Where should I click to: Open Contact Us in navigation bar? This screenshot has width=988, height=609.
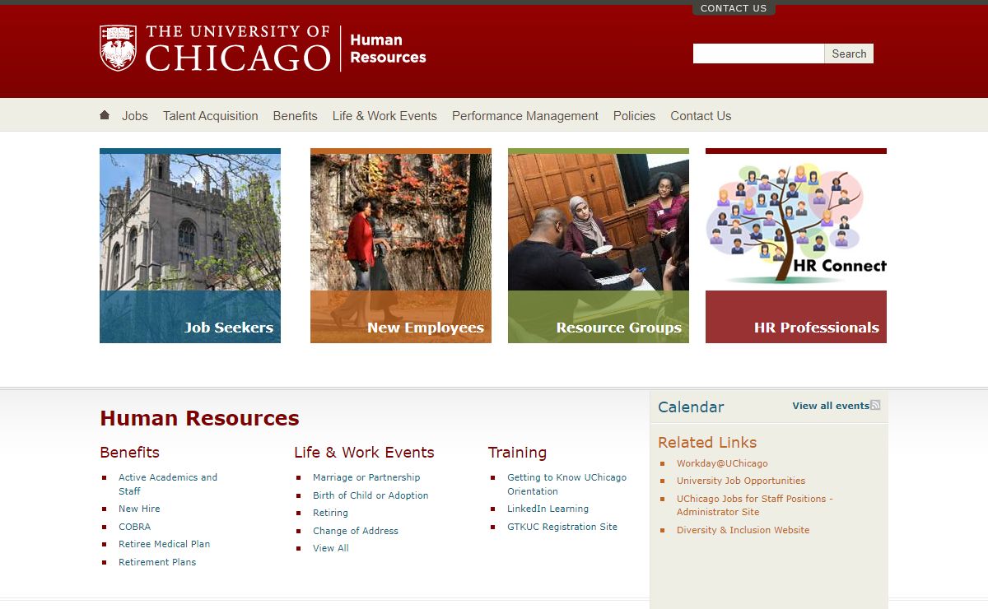[x=701, y=116]
